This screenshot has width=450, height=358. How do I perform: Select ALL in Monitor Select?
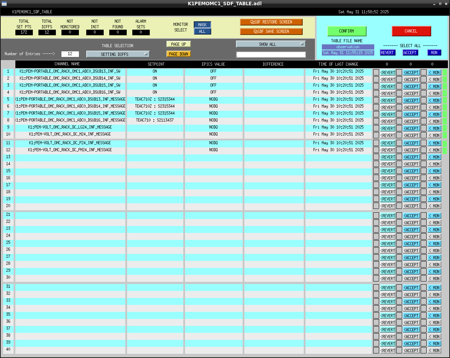(202, 31)
